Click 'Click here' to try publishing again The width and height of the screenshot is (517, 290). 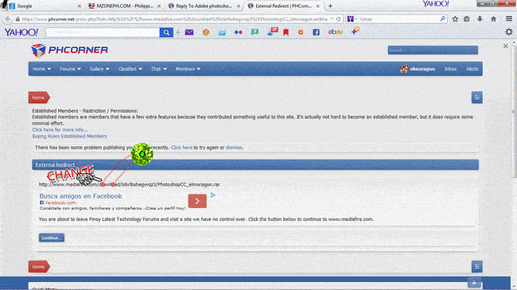coord(181,148)
